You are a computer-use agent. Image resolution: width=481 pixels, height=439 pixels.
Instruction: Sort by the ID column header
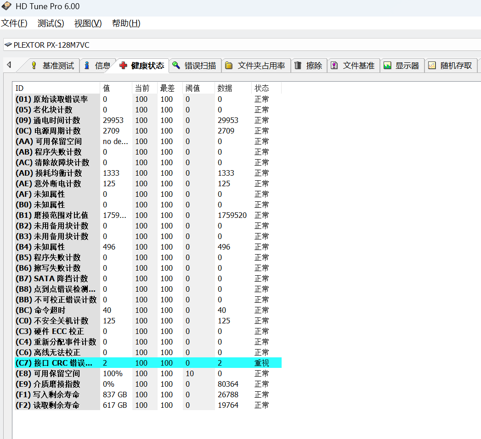(x=57, y=88)
